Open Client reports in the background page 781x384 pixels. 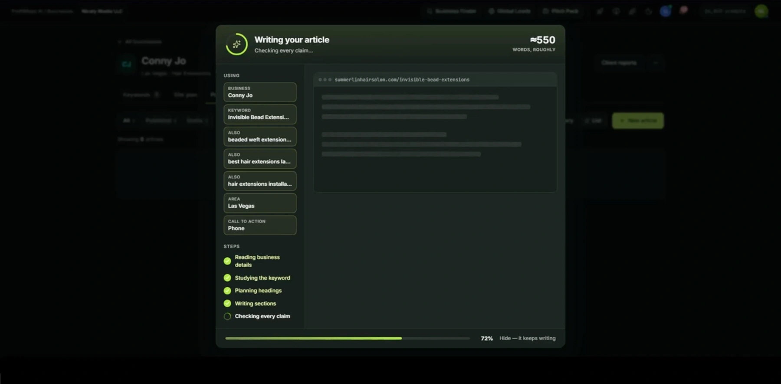tap(619, 63)
